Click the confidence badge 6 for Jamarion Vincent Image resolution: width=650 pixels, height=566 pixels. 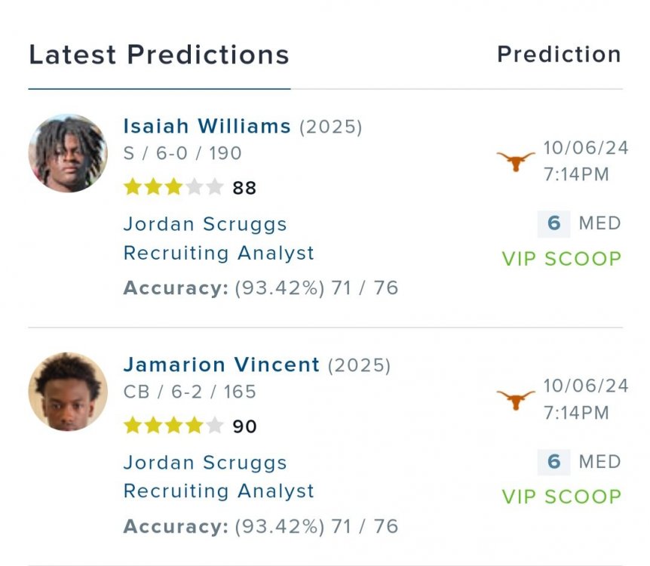(x=553, y=462)
